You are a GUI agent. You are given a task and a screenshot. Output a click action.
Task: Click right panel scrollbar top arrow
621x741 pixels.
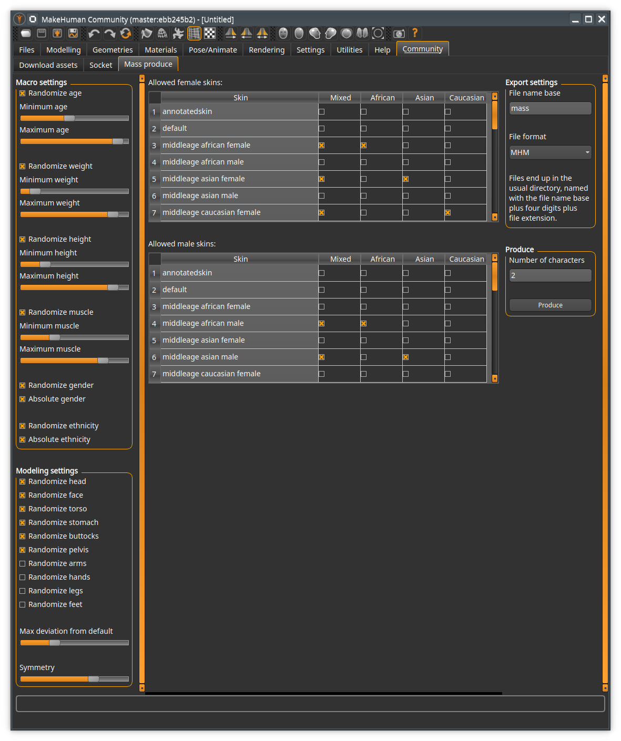[x=605, y=78]
